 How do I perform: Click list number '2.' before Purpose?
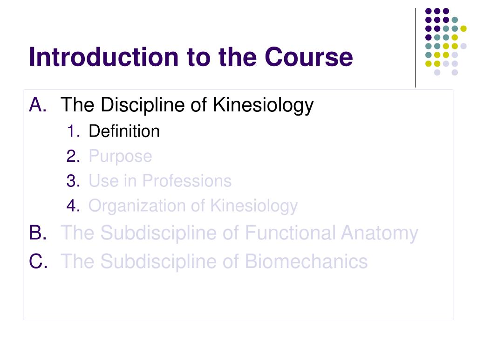(x=73, y=156)
